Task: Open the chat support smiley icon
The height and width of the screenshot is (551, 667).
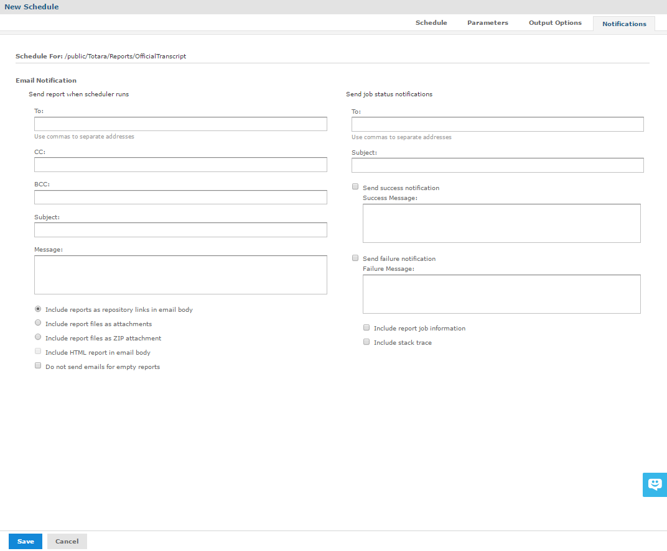Action: click(655, 484)
